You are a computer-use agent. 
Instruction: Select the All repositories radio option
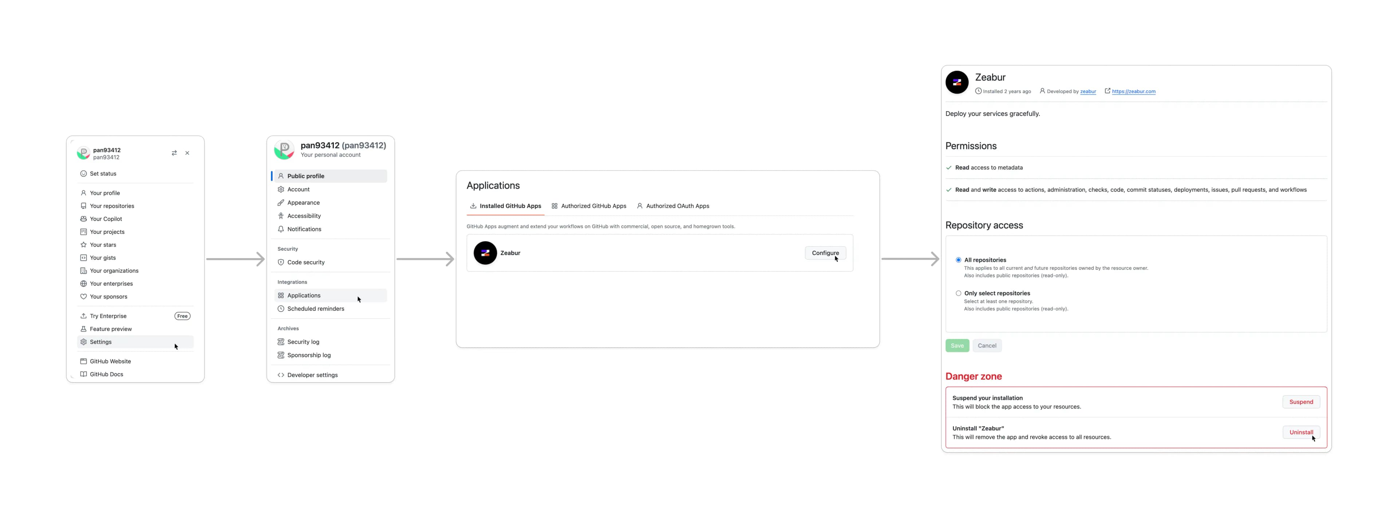tap(959, 260)
